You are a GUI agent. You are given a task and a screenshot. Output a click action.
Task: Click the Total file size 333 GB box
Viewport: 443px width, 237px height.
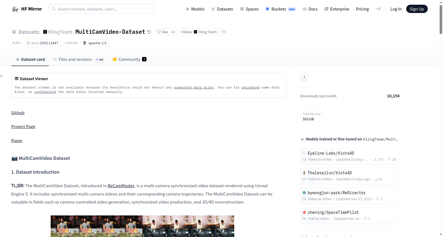tap(312, 117)
